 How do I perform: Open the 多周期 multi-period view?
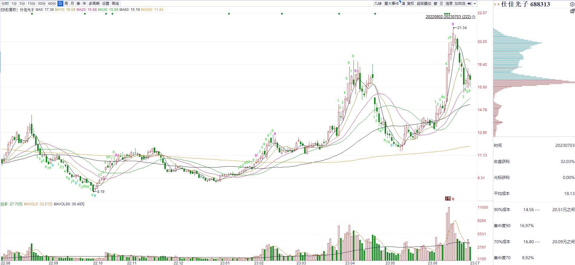pyautogui.click(x=94, y=4)
